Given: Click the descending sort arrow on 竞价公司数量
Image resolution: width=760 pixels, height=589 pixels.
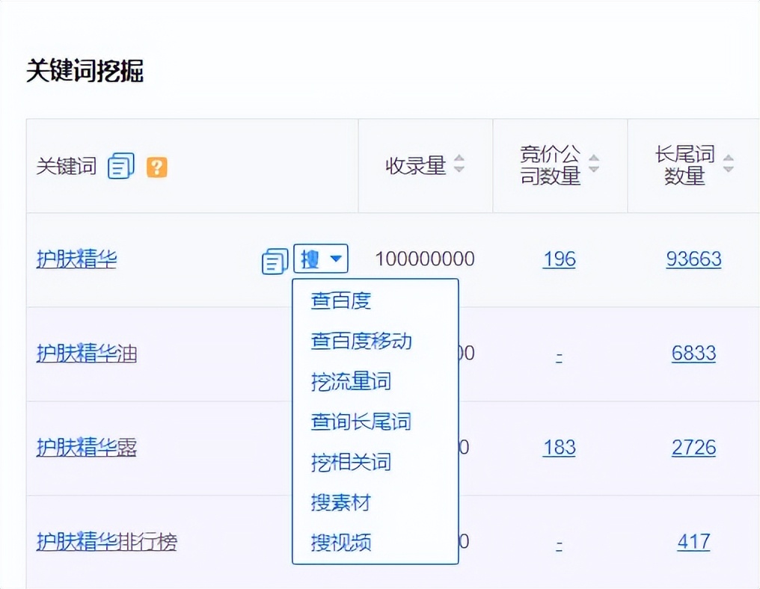Looking at the screenshot, I should 594,171.
